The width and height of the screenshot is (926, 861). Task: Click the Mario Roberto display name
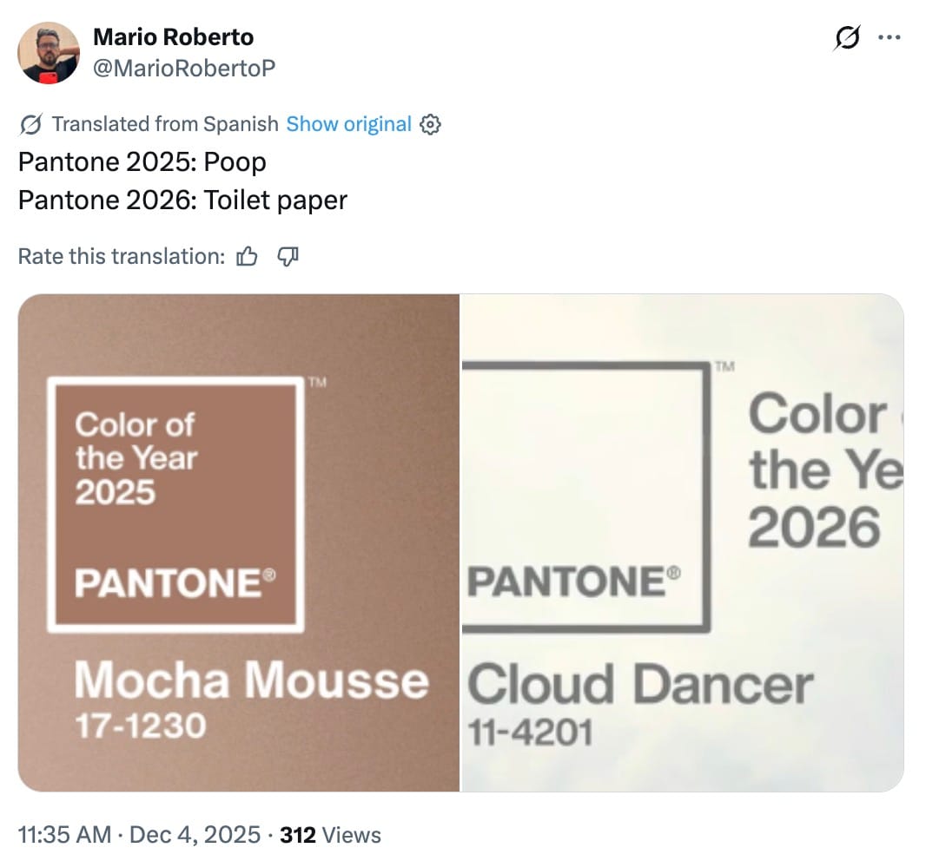[173, 37]
